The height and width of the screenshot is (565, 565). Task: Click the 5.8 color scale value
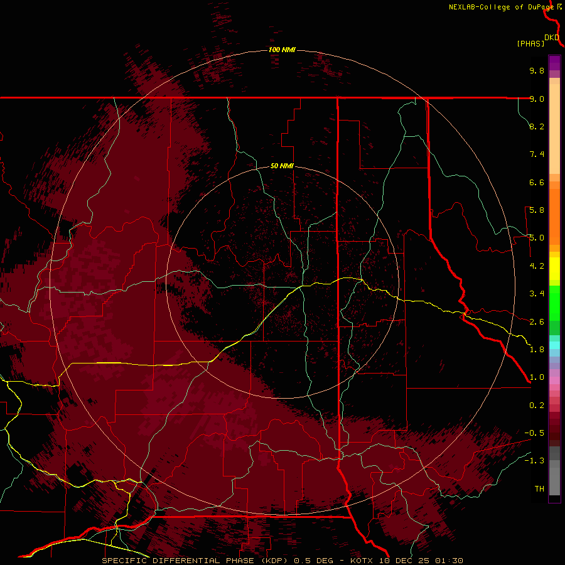click(537, 210)
